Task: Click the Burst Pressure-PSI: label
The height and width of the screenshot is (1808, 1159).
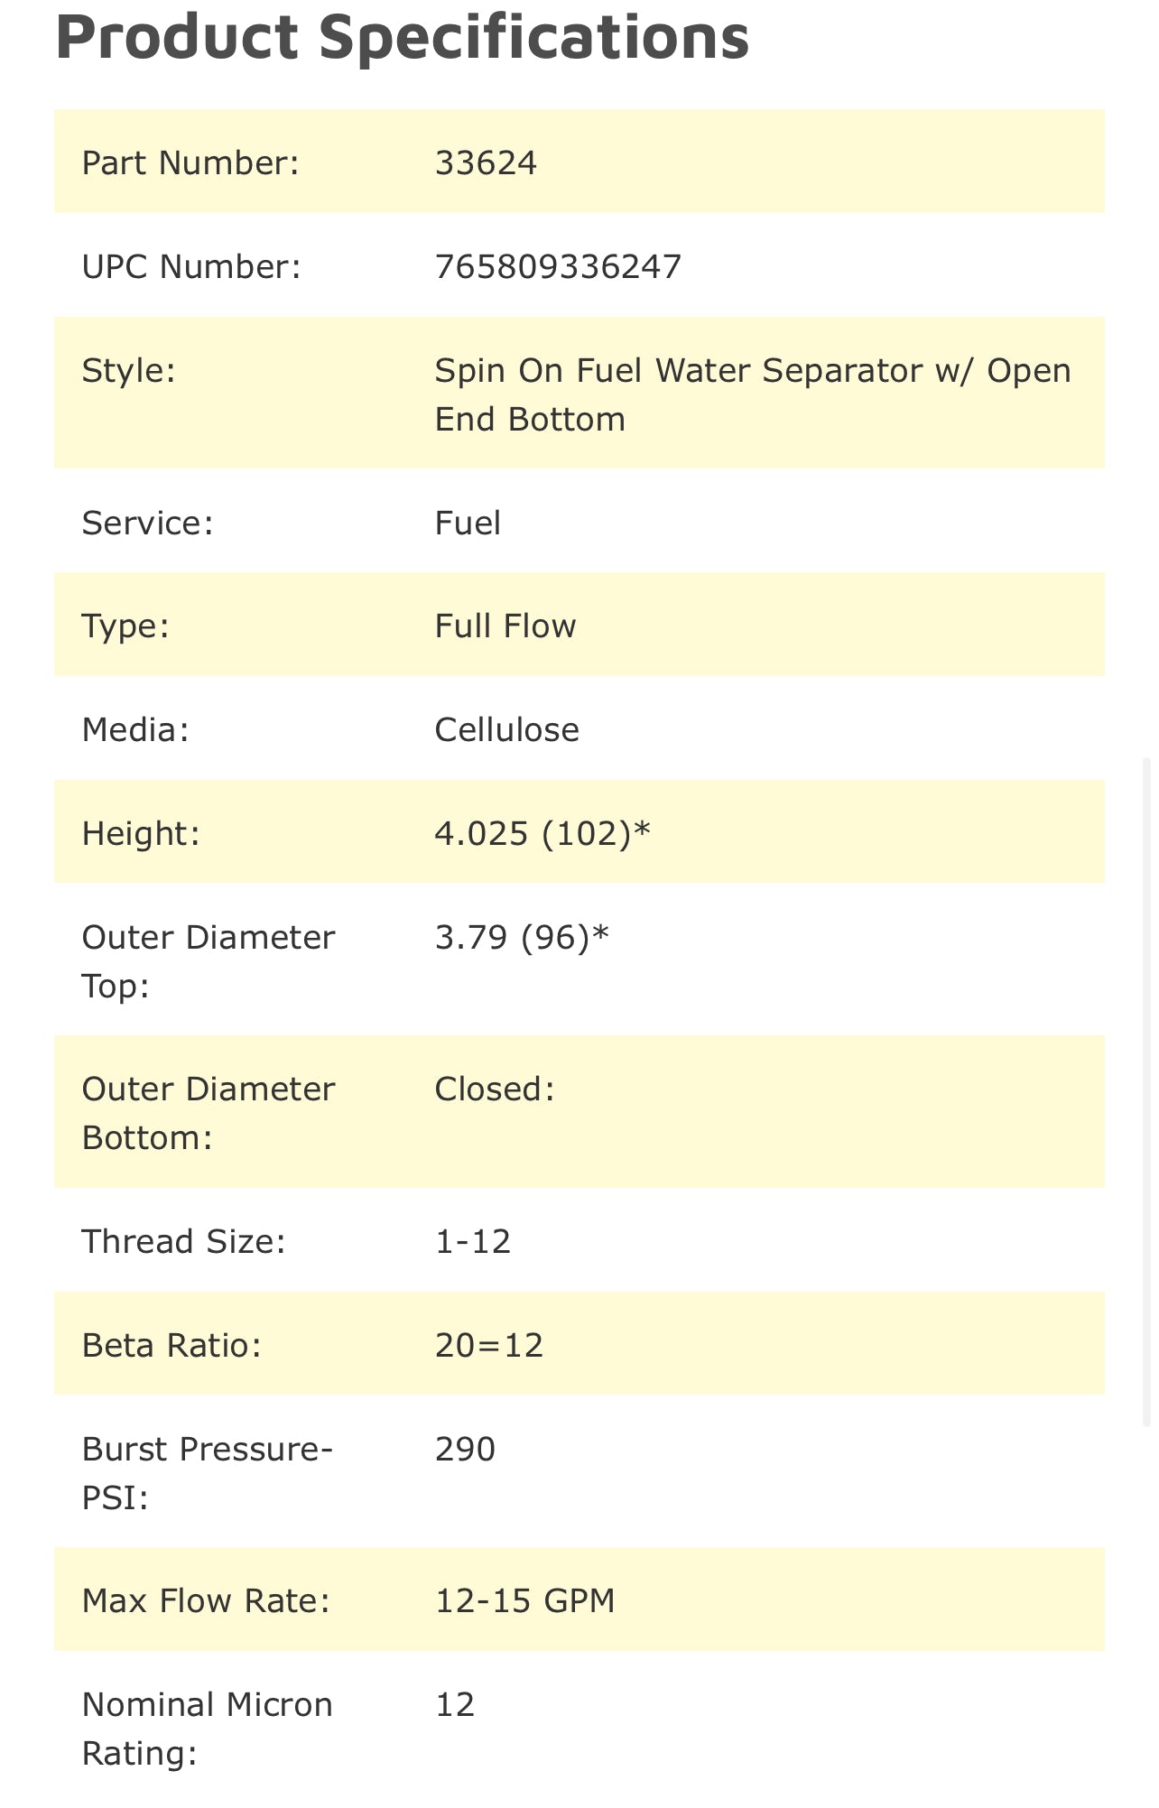Action: coord(208,1473)
